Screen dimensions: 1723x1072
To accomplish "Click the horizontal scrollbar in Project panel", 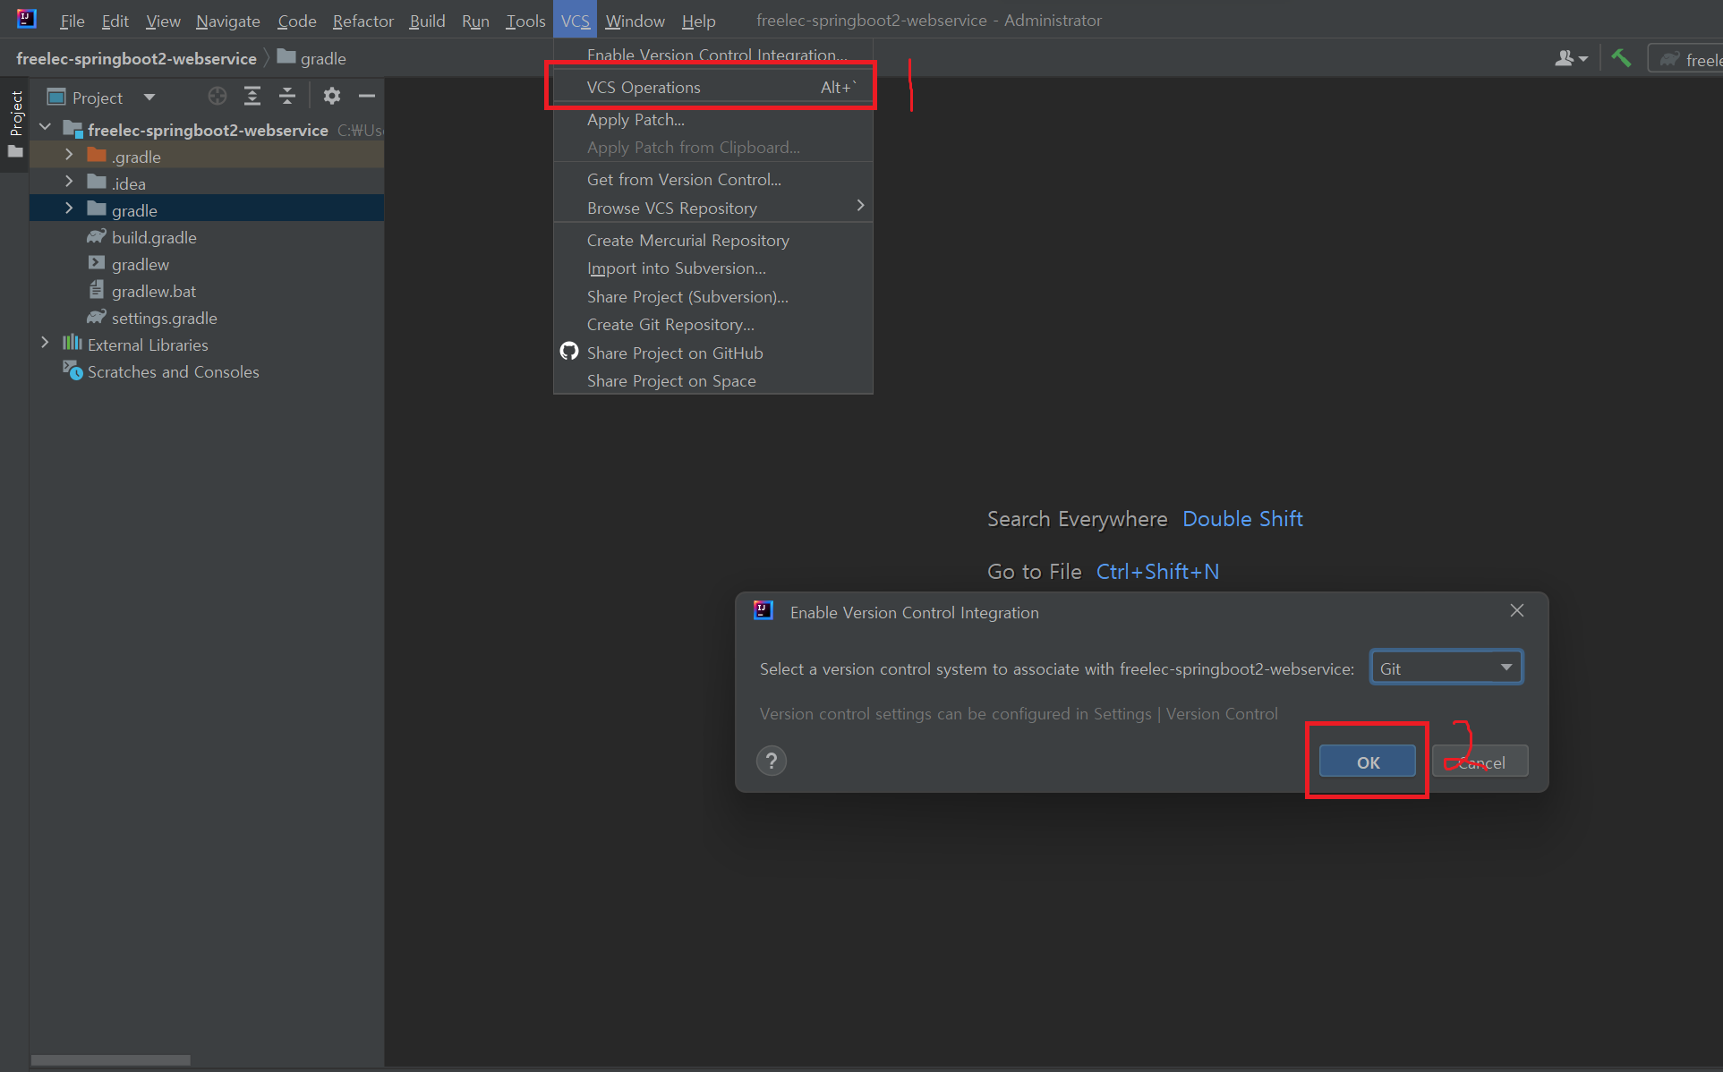I will (111, 1060).
